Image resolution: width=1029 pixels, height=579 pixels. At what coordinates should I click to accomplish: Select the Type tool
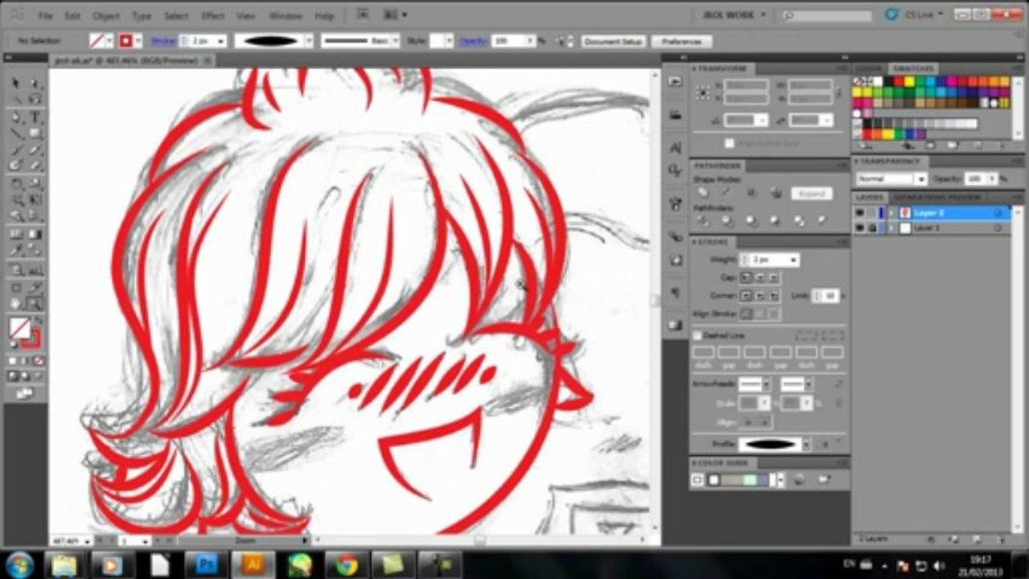pos(35,117)
